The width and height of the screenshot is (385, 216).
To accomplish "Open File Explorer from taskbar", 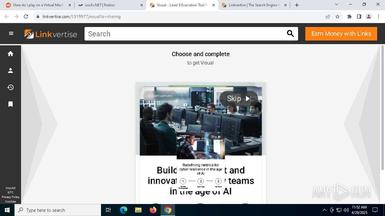I will pos(138,210).
